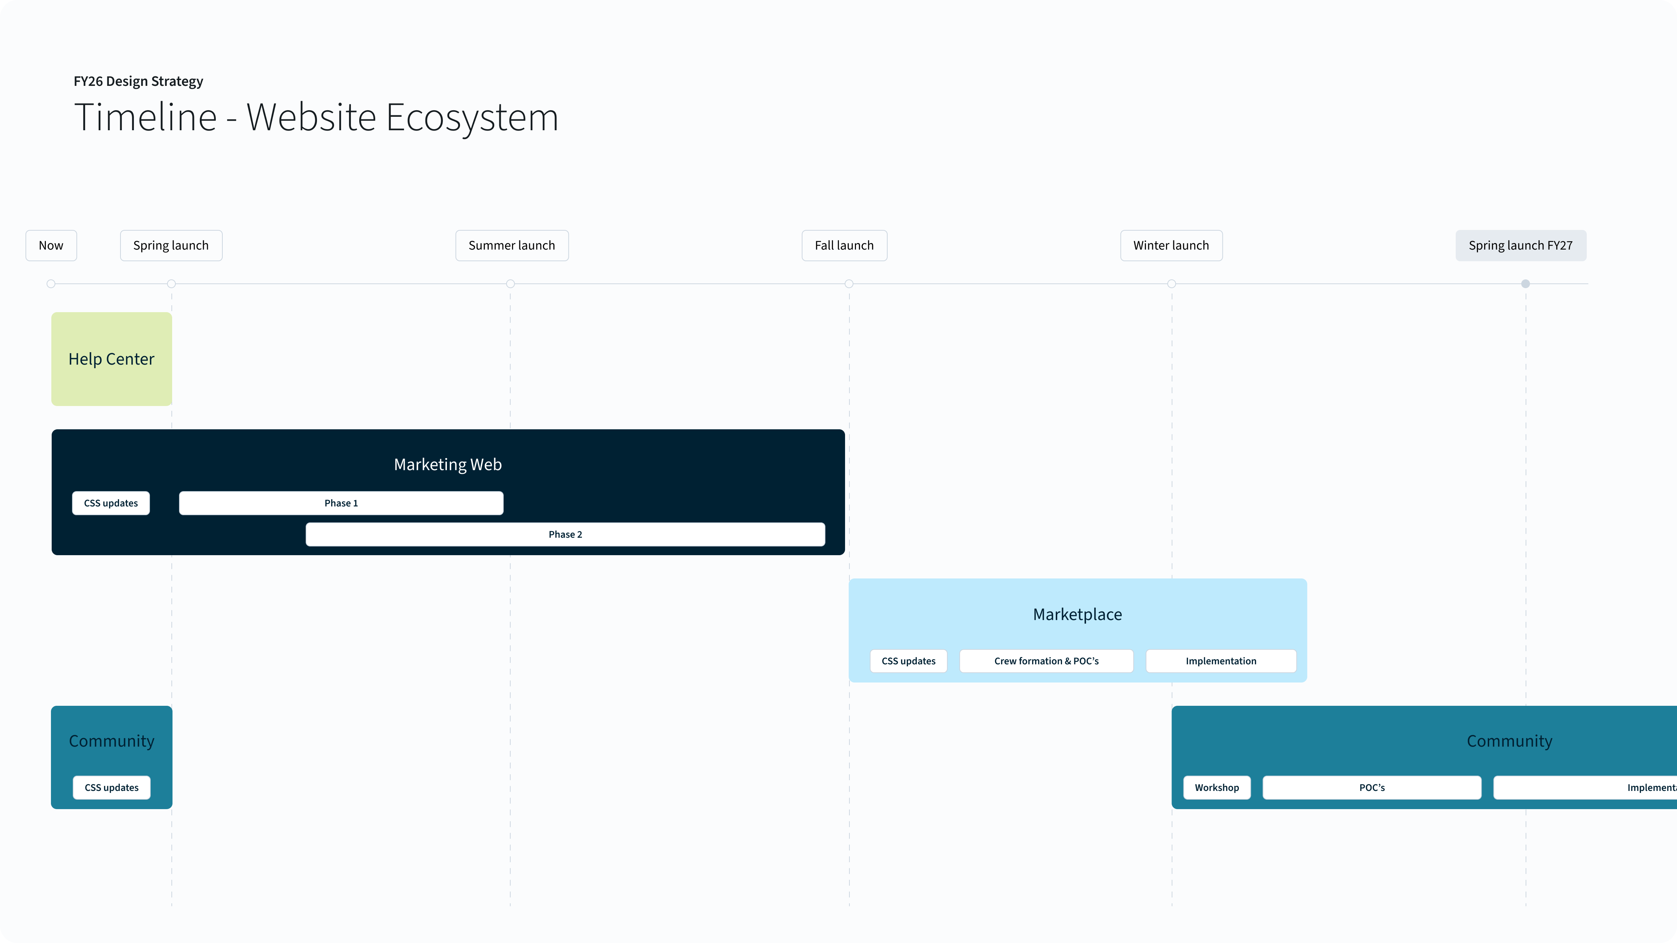Image resolution: width=1677 pixels, height=943 pixels.
Task: Click the Marketing Web heading
Action: [x=447, y=464]
